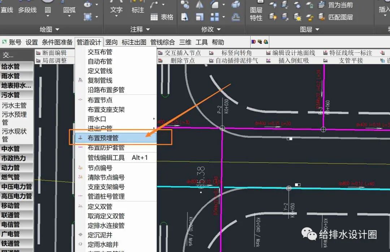Viewport: 390px width, 252px height.
Task: Expand the 注释 panel
Action: (140, 29)
